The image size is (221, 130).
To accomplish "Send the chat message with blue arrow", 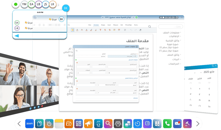I will click(x=17, y=36).
